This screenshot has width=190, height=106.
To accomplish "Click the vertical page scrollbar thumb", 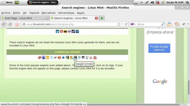I will 189,87.
